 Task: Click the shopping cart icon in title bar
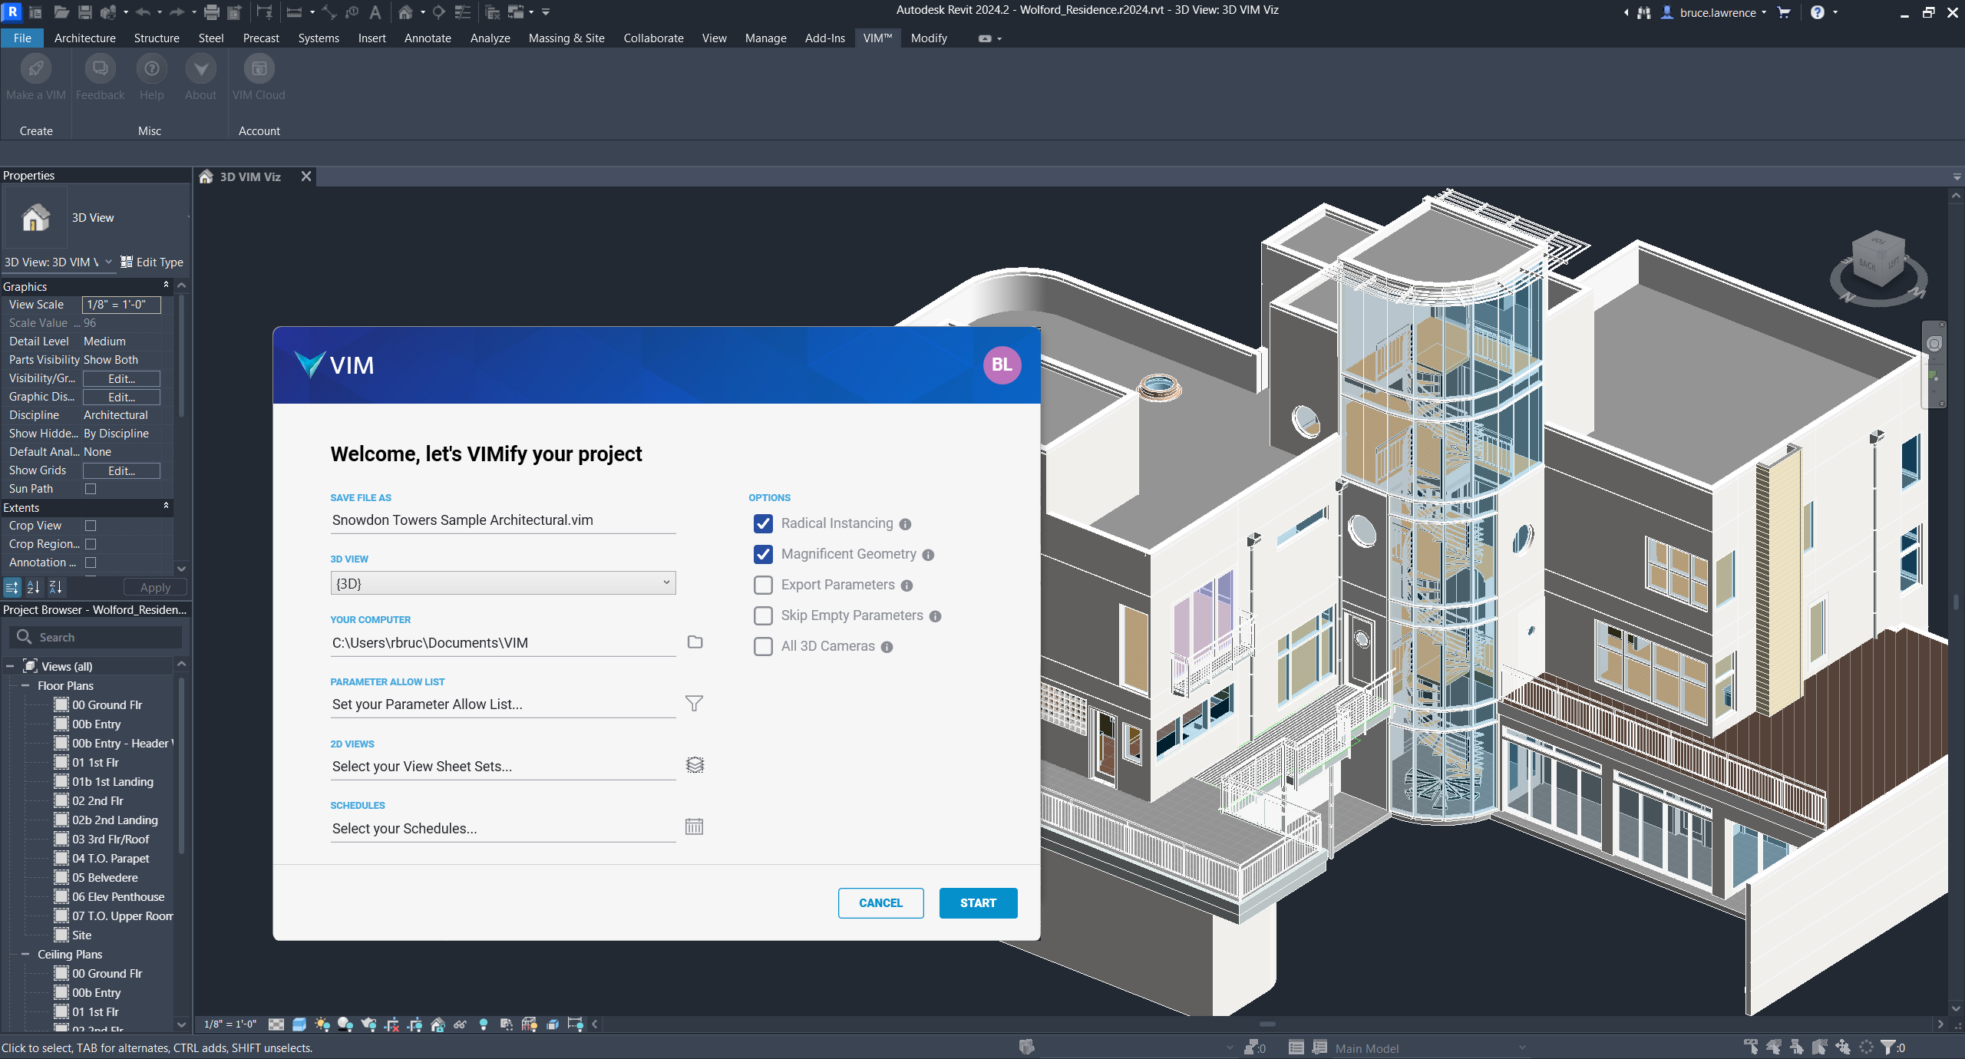coord(1784,12)
